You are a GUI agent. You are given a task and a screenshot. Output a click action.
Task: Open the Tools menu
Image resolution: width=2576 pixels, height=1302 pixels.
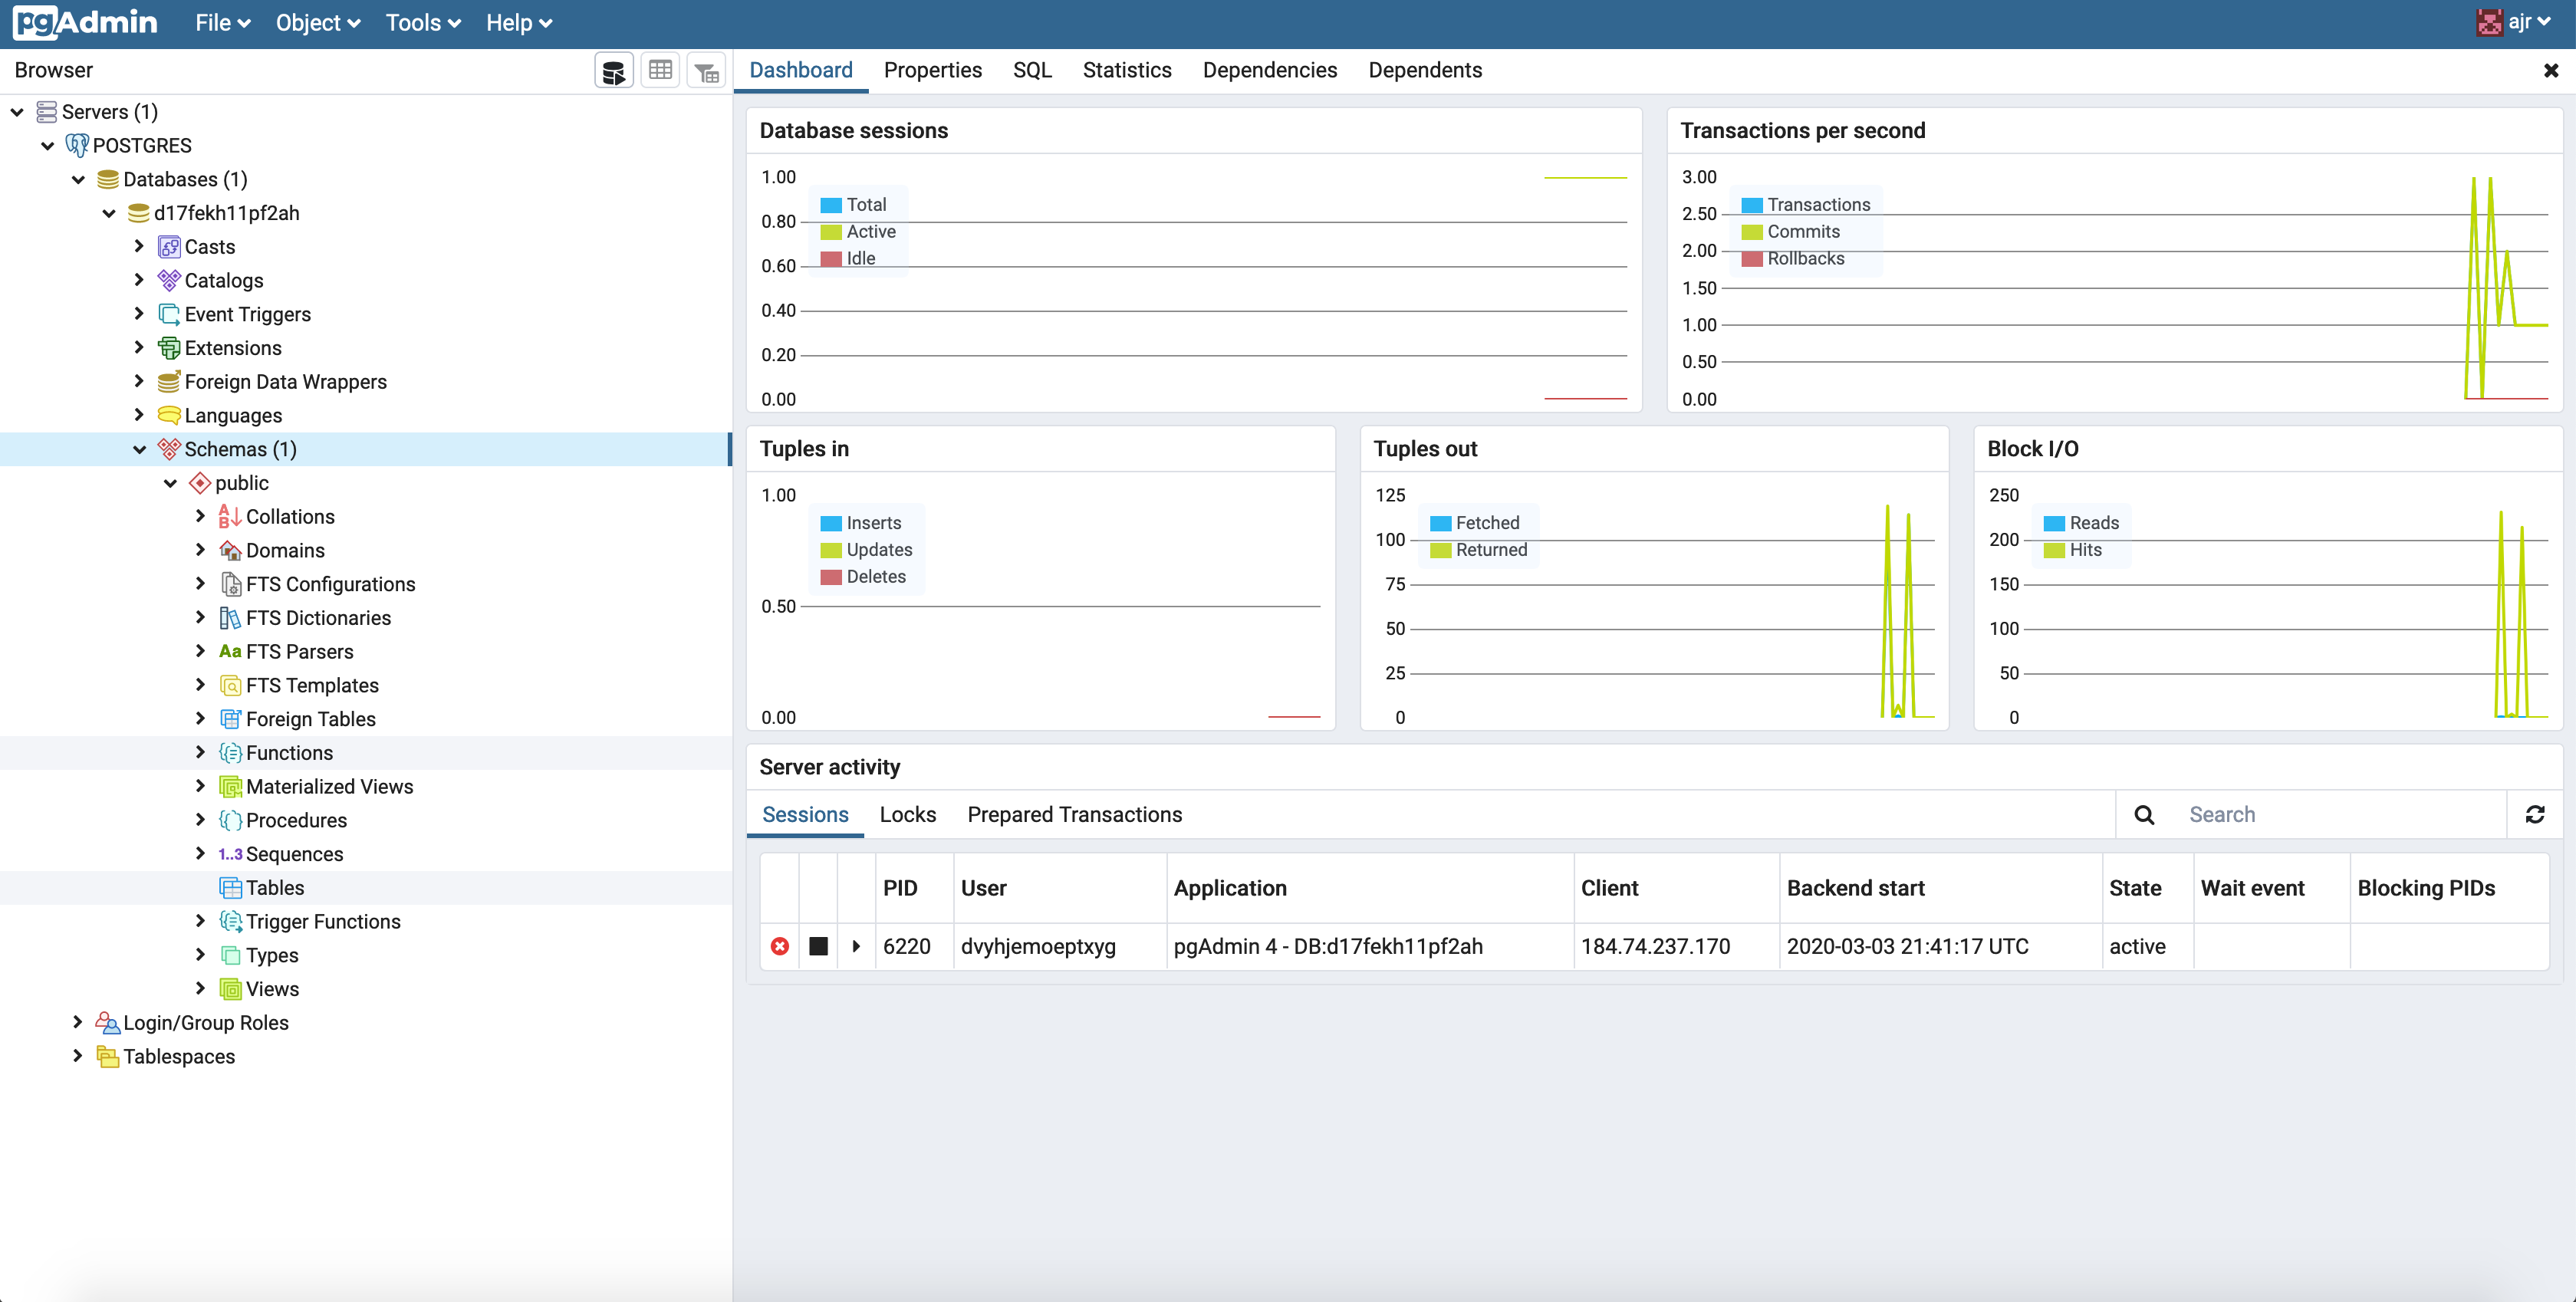pyautogui.click(x=422, y=23)
